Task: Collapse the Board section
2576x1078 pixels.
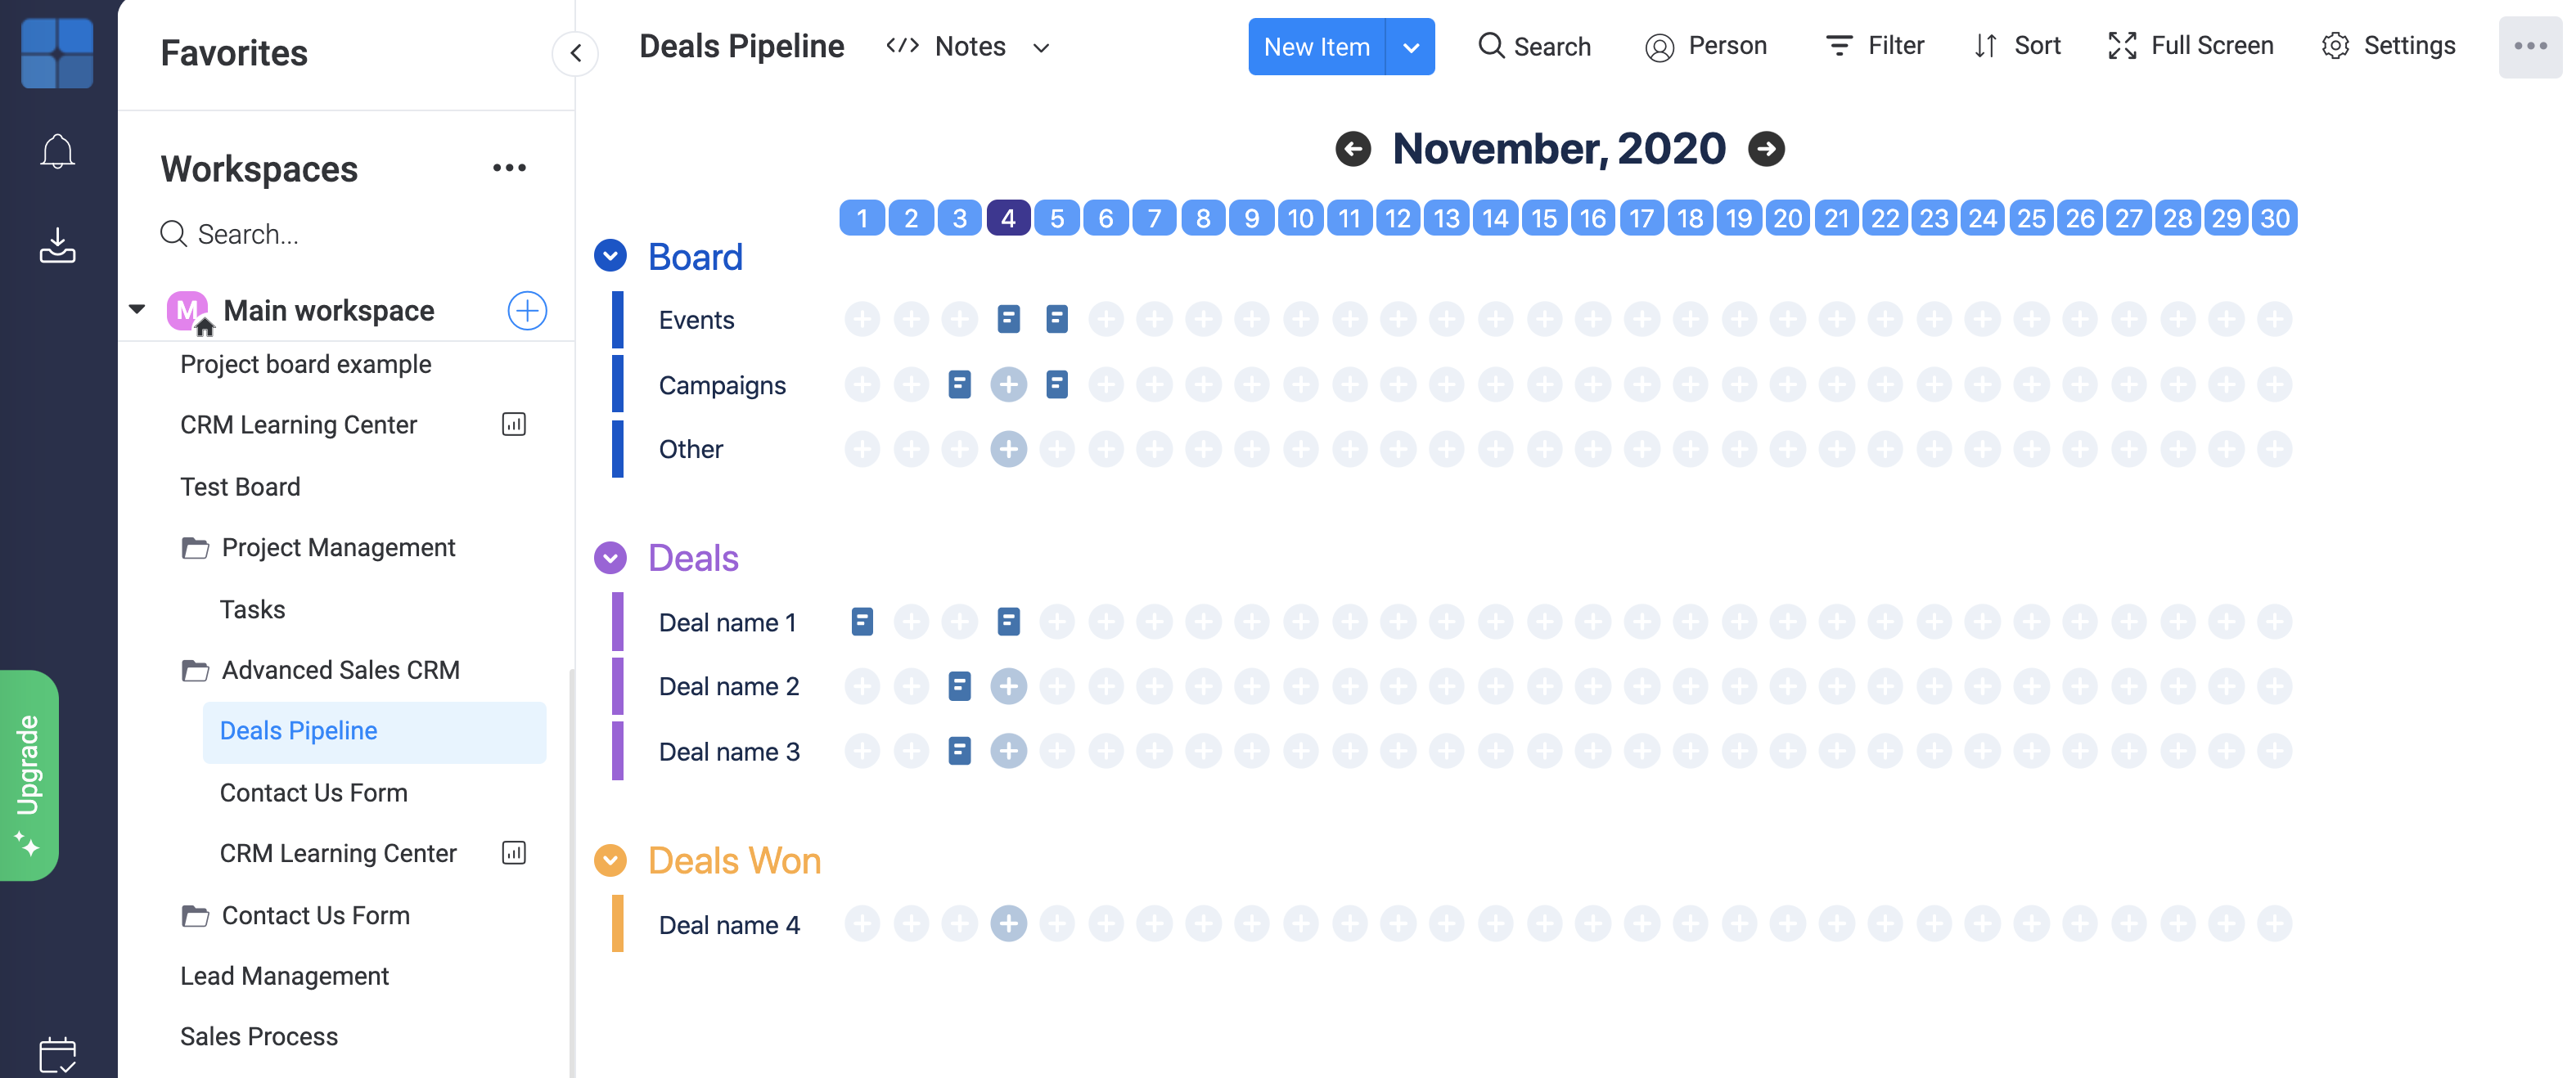Action: [611, 254]
